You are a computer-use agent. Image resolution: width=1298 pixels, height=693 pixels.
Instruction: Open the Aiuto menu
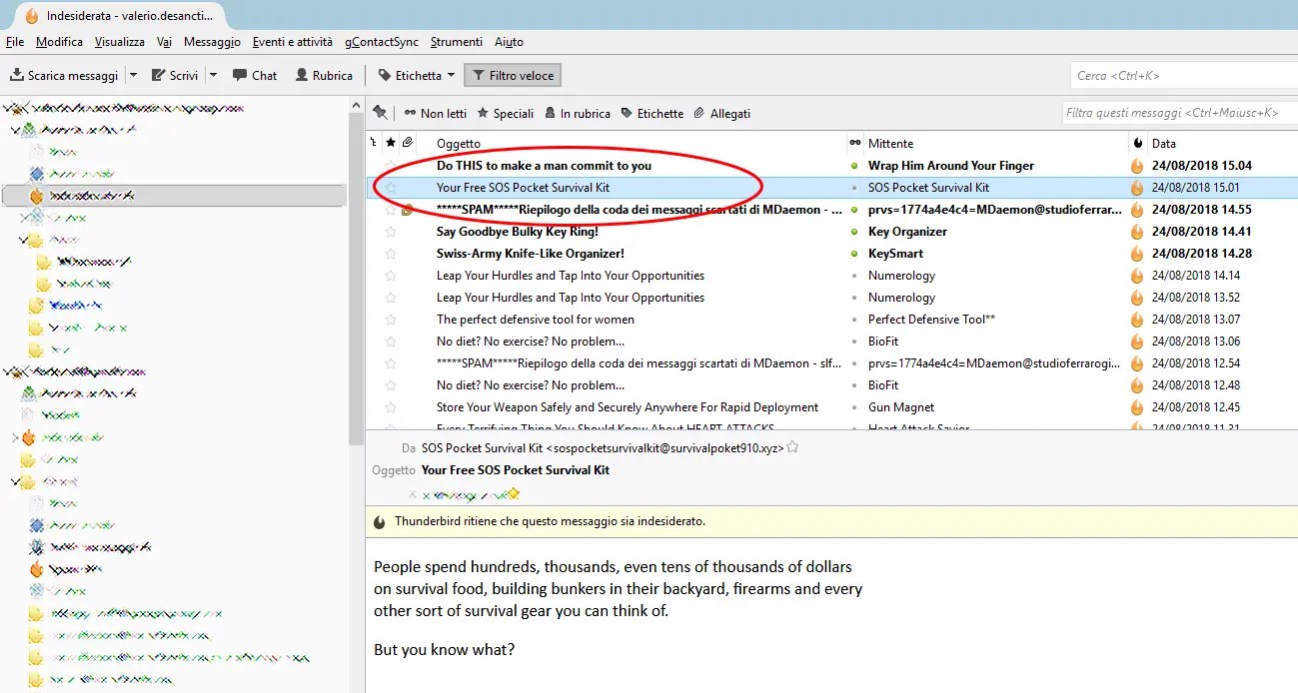point(509,42)
